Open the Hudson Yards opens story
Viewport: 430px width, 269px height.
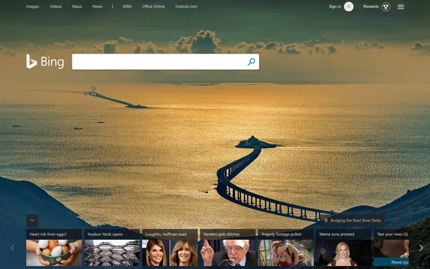112,247
